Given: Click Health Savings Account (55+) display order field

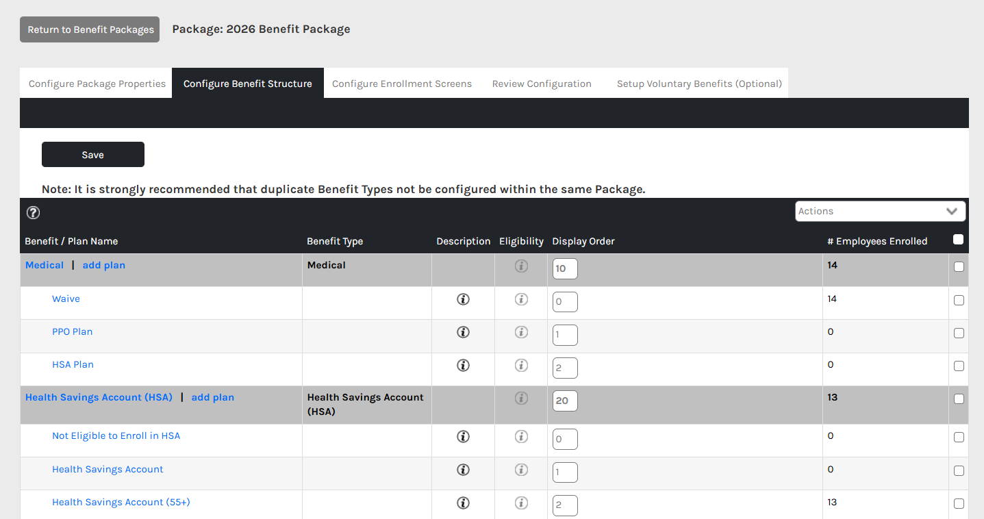Looking at the screenshot, I should [x=565, y=505].
